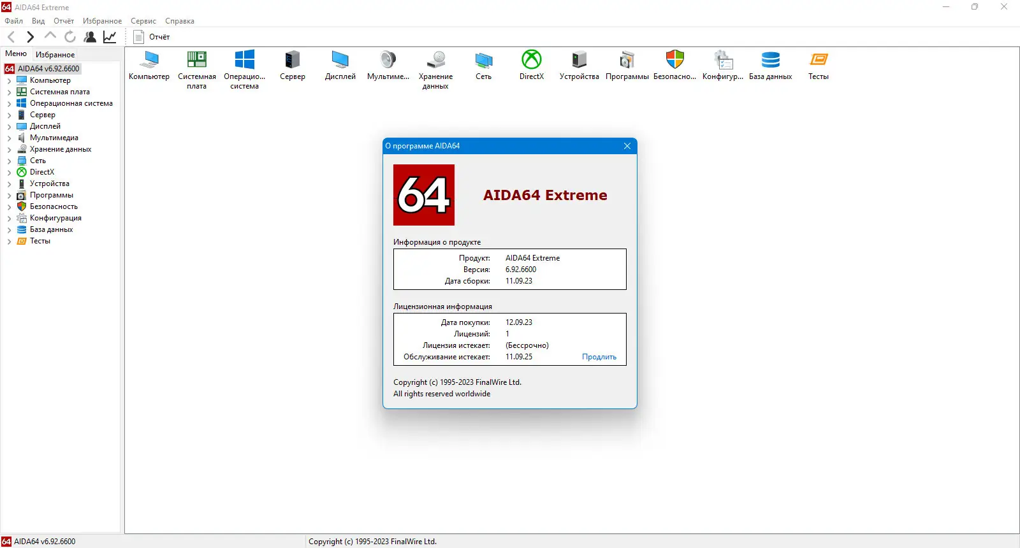Expand the Компьютер tree node
The image size is (1020, 548).
coord(9,81)
